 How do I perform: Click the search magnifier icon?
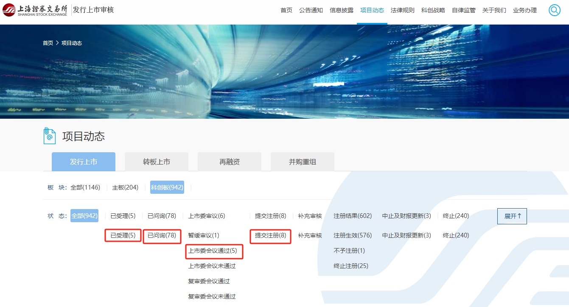pyautogui.click(x=554, y=10)
